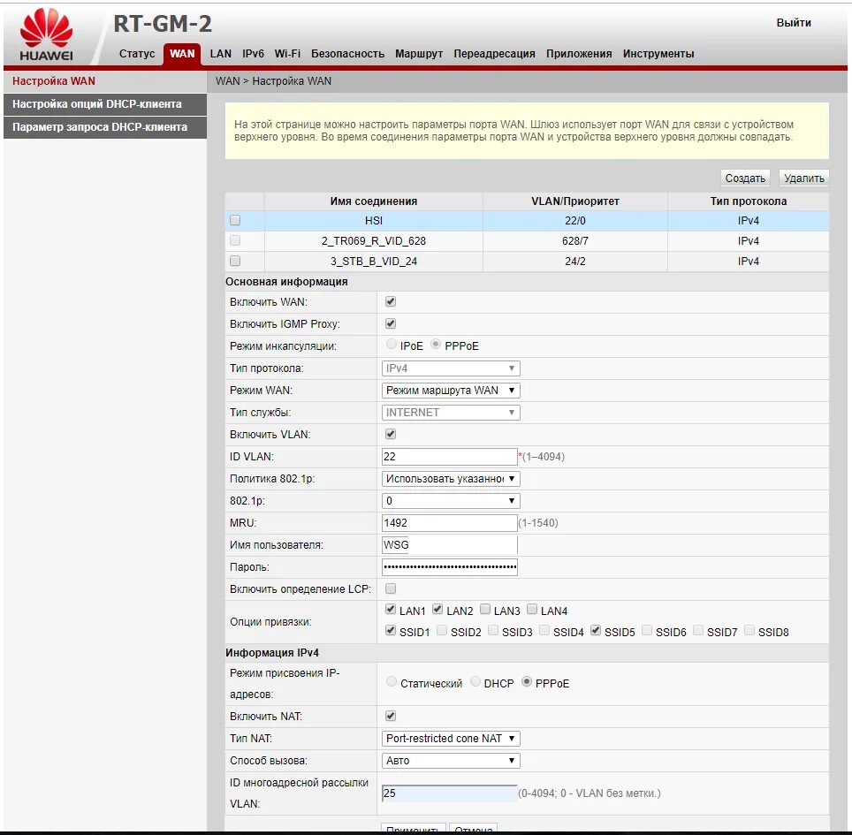Toggle the LAN1 binding checkbox
Screen dimensions: 852x835
390,609
